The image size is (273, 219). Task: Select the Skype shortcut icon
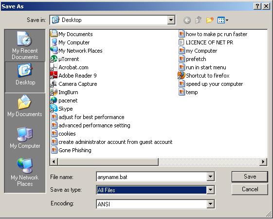click(54, 108)
